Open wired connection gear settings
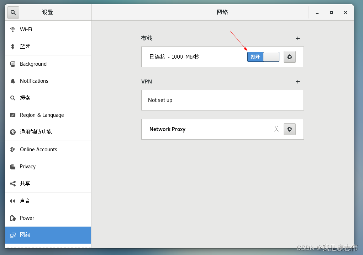The height and width of the screenshot is (255, 363). (290, 57)
